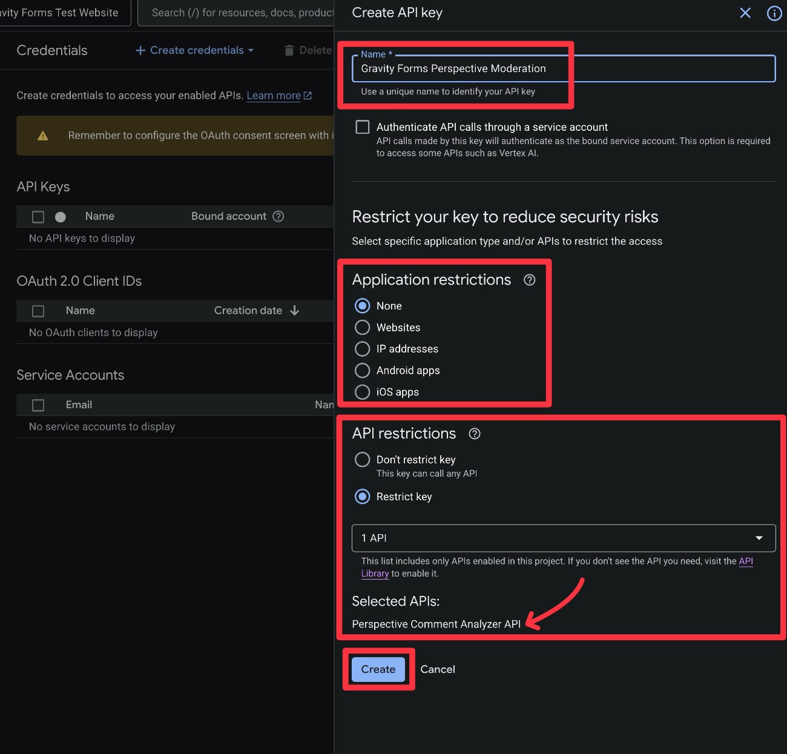787x754 pixels.
Task: Select the Don't restrict key option
Action: [362, 459]
